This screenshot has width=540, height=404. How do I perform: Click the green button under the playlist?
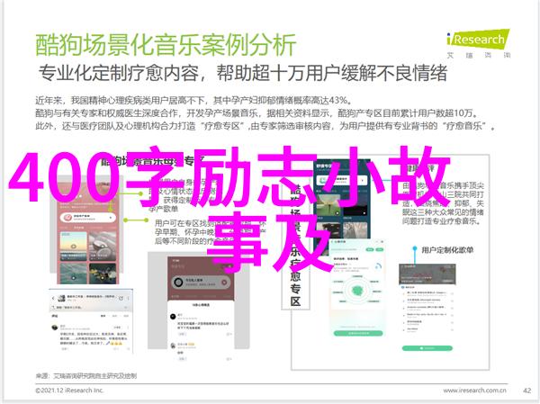pyautogui.click(x=427, y=348)
